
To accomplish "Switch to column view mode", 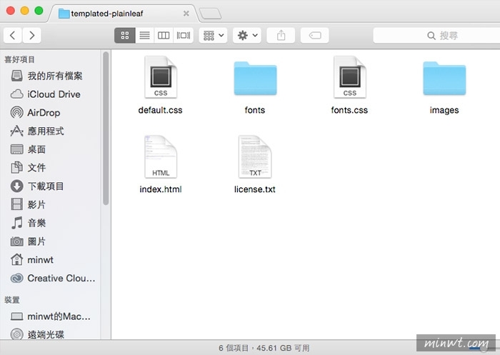I will click(x=164, y=35).
